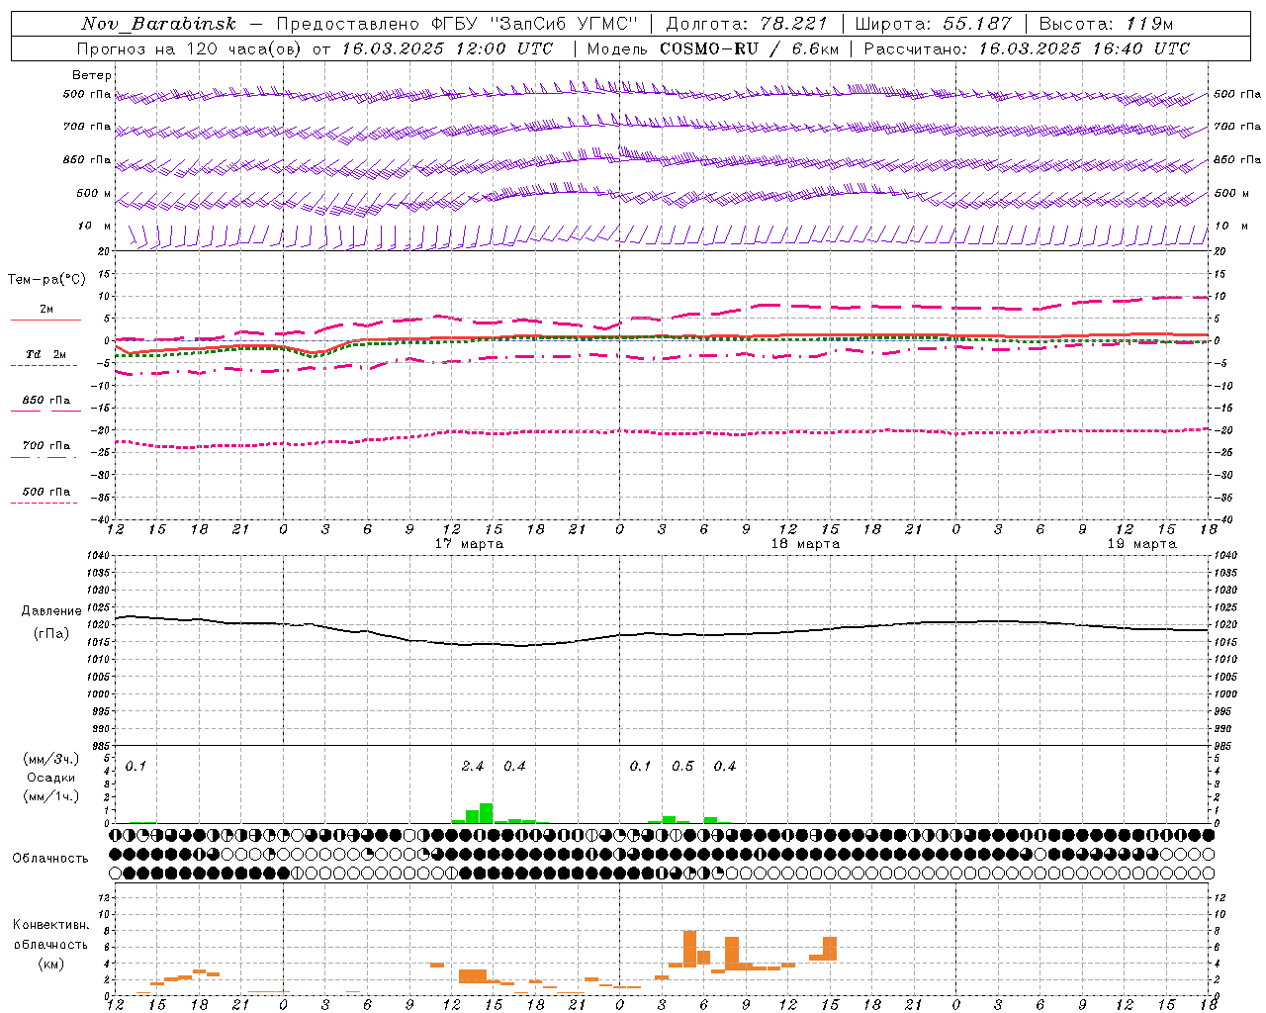Image resolution: width=1266 pixels, height=1013 pixels.
Task: Click the (км) convective cloud unit label
Action: pyautogui.click(x=51, y=964)
